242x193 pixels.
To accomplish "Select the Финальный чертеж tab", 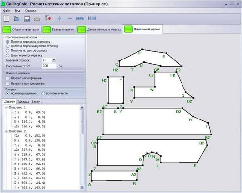I will [142, 30].
